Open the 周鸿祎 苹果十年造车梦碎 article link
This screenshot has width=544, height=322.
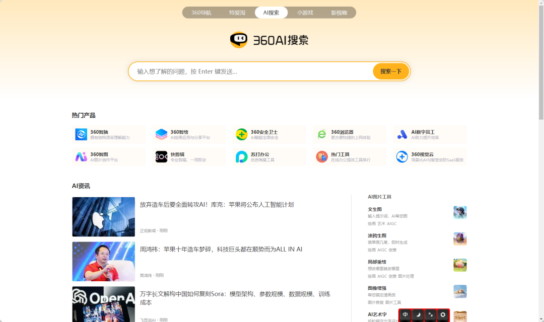pos(221,250)
